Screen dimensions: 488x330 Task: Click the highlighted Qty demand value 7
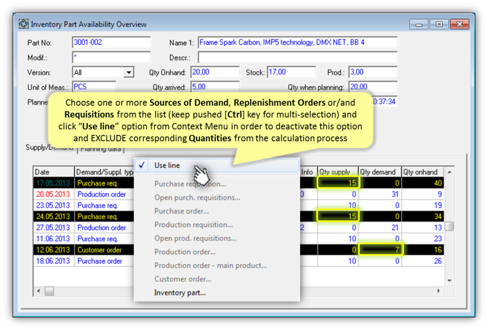(381, 250)
